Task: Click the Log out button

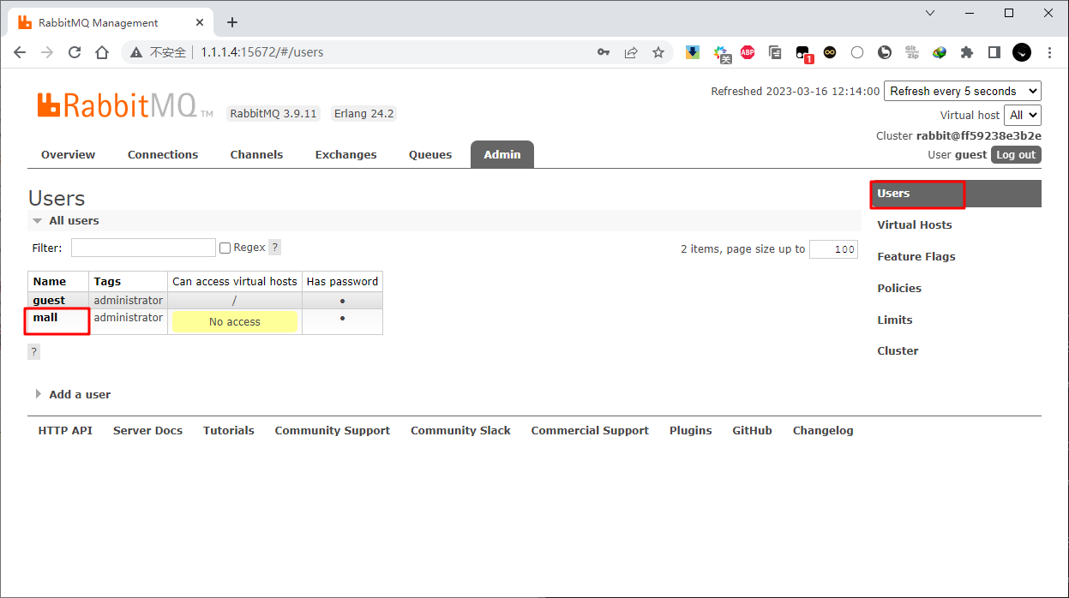Action: (x=1016, y=155)
